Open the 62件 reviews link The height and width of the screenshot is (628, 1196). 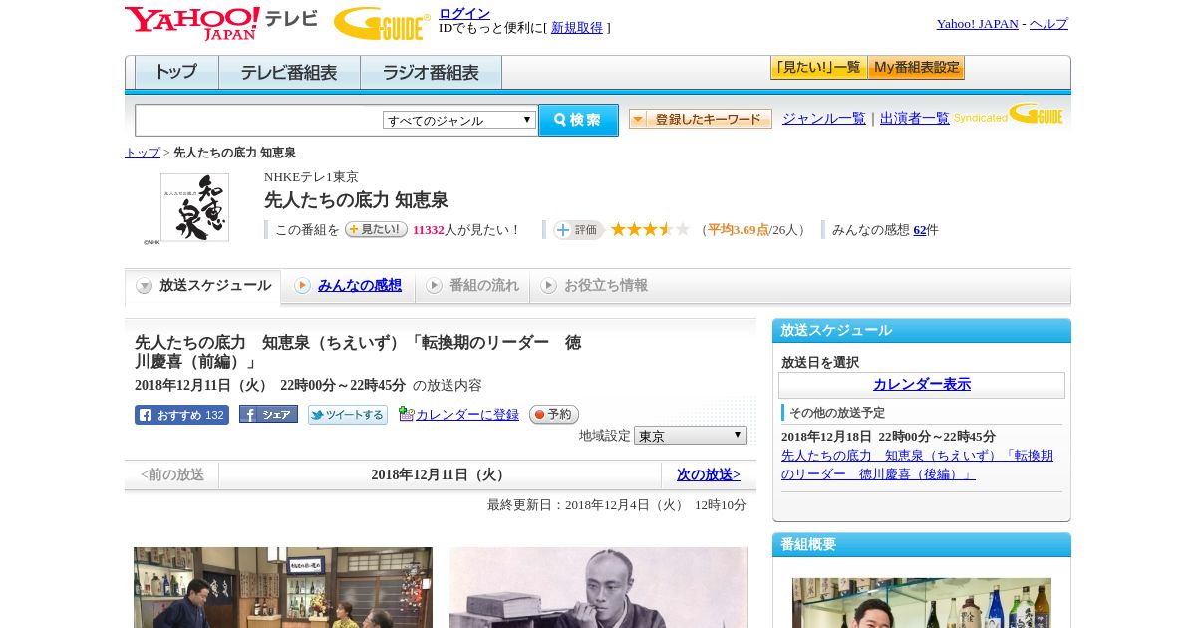(x=920, y=230)
